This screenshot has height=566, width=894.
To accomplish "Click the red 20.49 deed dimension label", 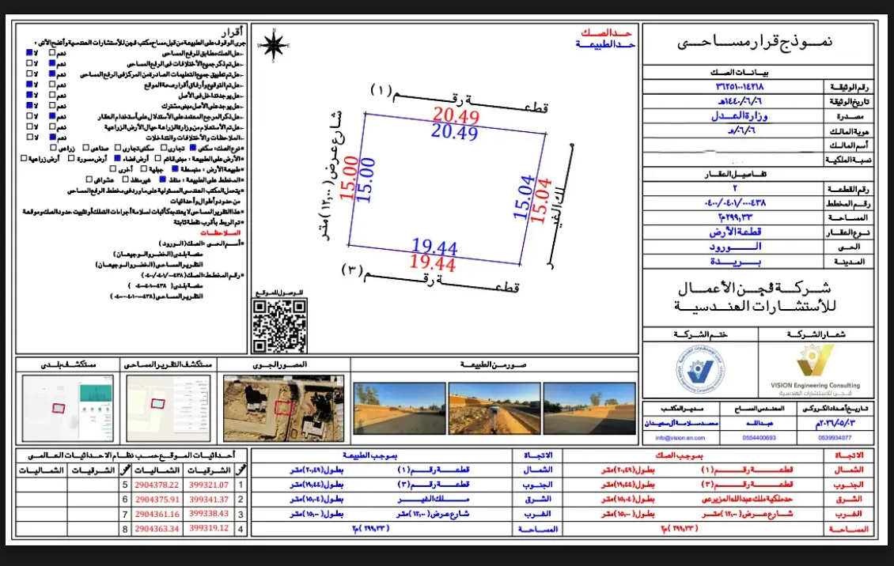I will pos(456,115).
